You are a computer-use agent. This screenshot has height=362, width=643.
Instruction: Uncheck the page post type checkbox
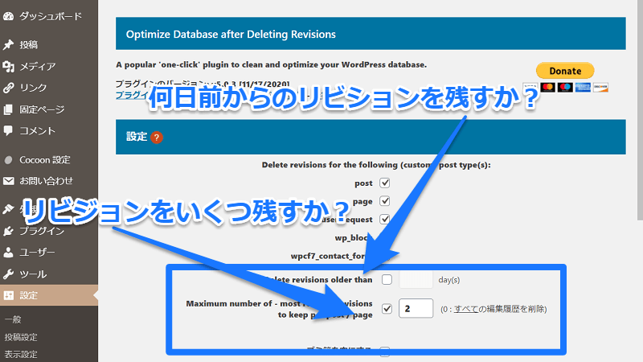pyautogui.click(x=384, y=200)
